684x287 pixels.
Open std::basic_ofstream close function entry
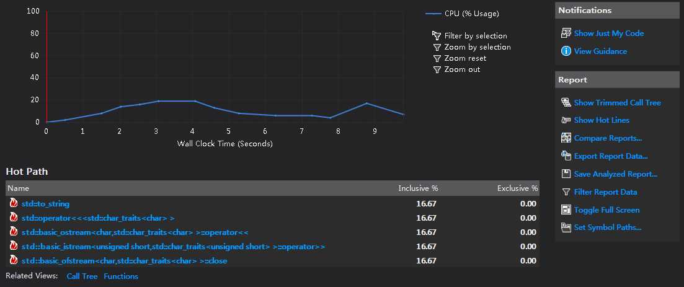(x=124, y=261)
